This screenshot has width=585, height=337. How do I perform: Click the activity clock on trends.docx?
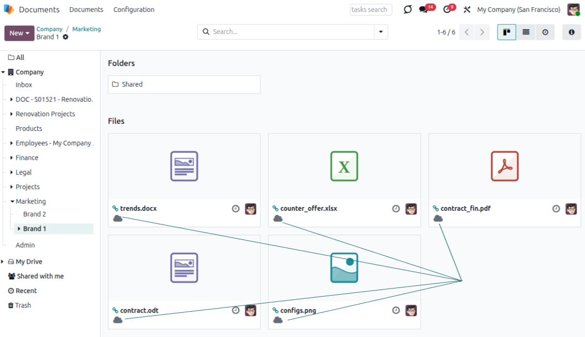click(x=236, y=209)
